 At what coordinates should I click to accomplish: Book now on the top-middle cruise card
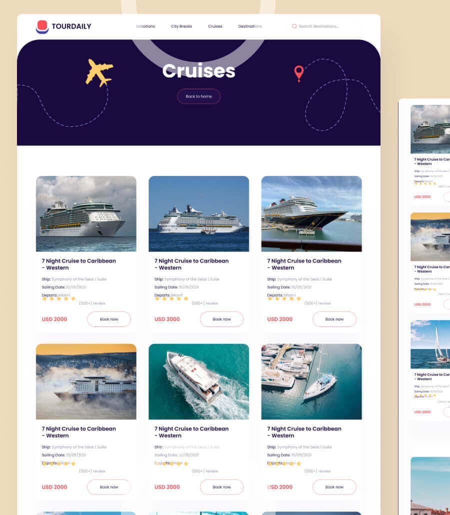(221, 319)
